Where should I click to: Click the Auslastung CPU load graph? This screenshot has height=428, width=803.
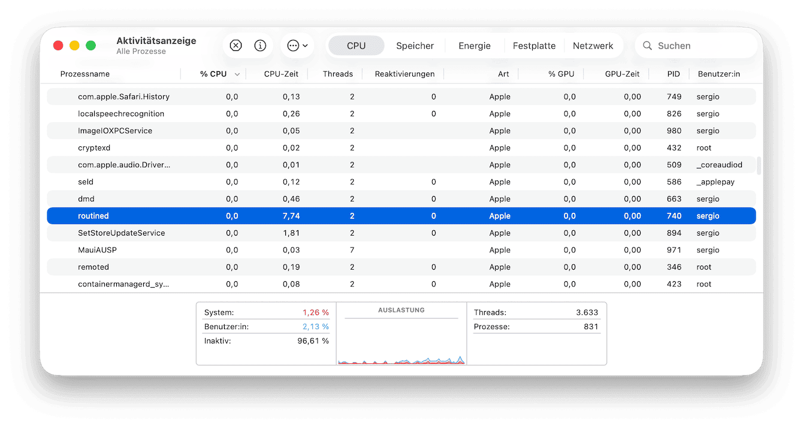(401, 342)
